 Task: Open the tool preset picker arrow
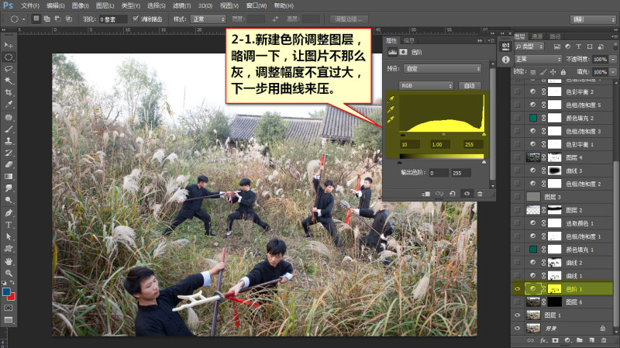(x=24, y=19)
